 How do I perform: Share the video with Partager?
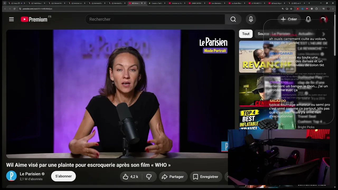coord(173,177)
